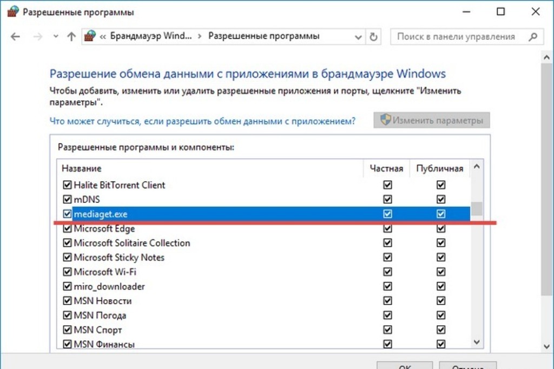Image resolution: width=554 pixels, height=369 pixels.
Task: Toggle Microsoft Edge Public network checkbox
Action: (x=441, y=229)
